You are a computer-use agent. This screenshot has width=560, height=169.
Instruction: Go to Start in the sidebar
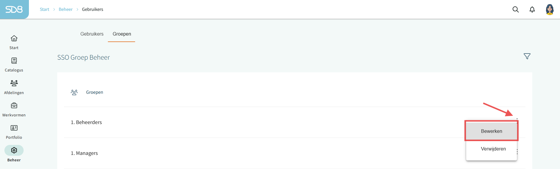click(14, 42)
